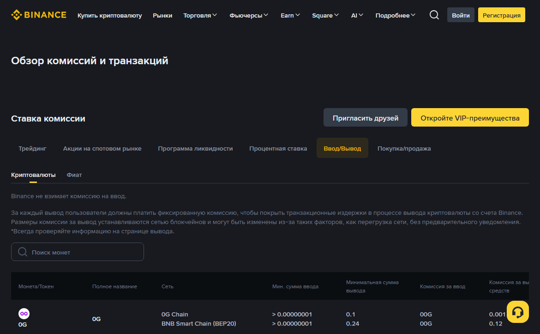Click the Binance logo

point(39,15)
